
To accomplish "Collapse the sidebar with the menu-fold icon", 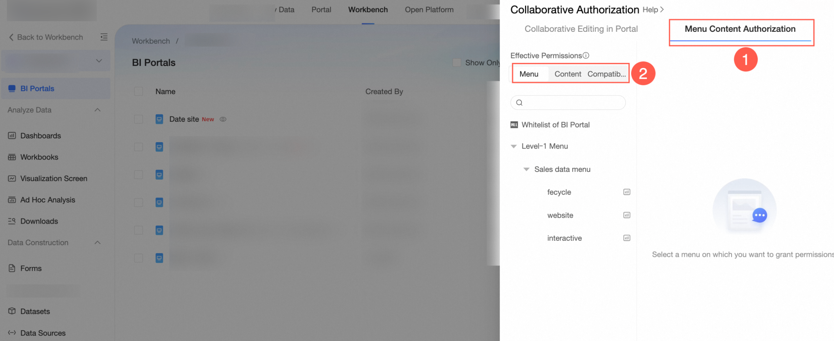I will 104,37.
